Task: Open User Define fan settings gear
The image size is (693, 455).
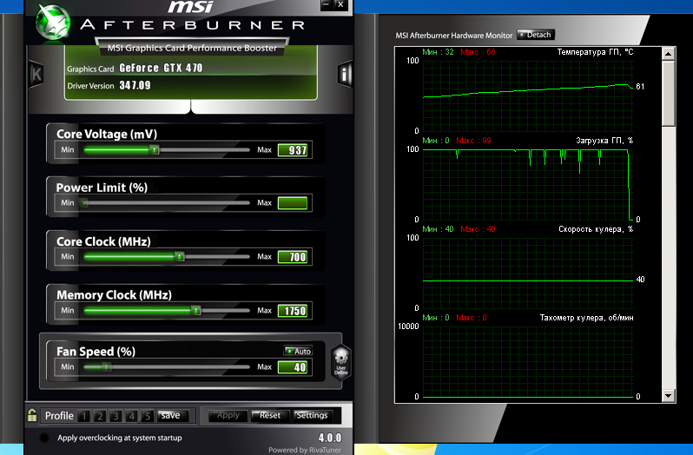Action: pos(340,362)
